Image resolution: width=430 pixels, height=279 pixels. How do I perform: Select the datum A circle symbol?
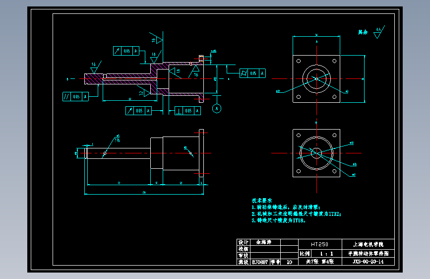click(x=217, y=108)
